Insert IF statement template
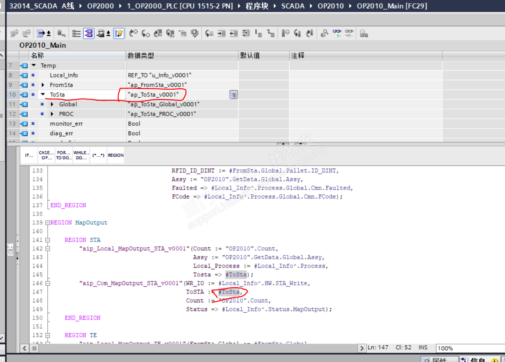The width and height of the screenshot is (505, 362). click(x=29, y=155)
